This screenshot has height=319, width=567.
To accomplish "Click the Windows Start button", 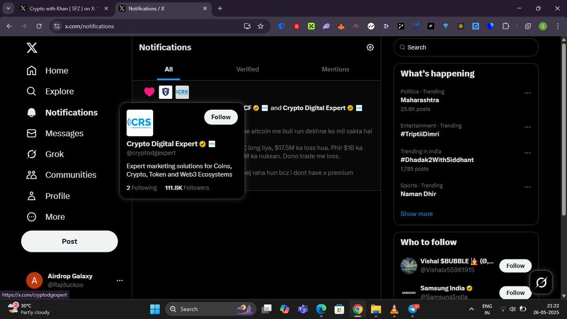I will (155, 309).
